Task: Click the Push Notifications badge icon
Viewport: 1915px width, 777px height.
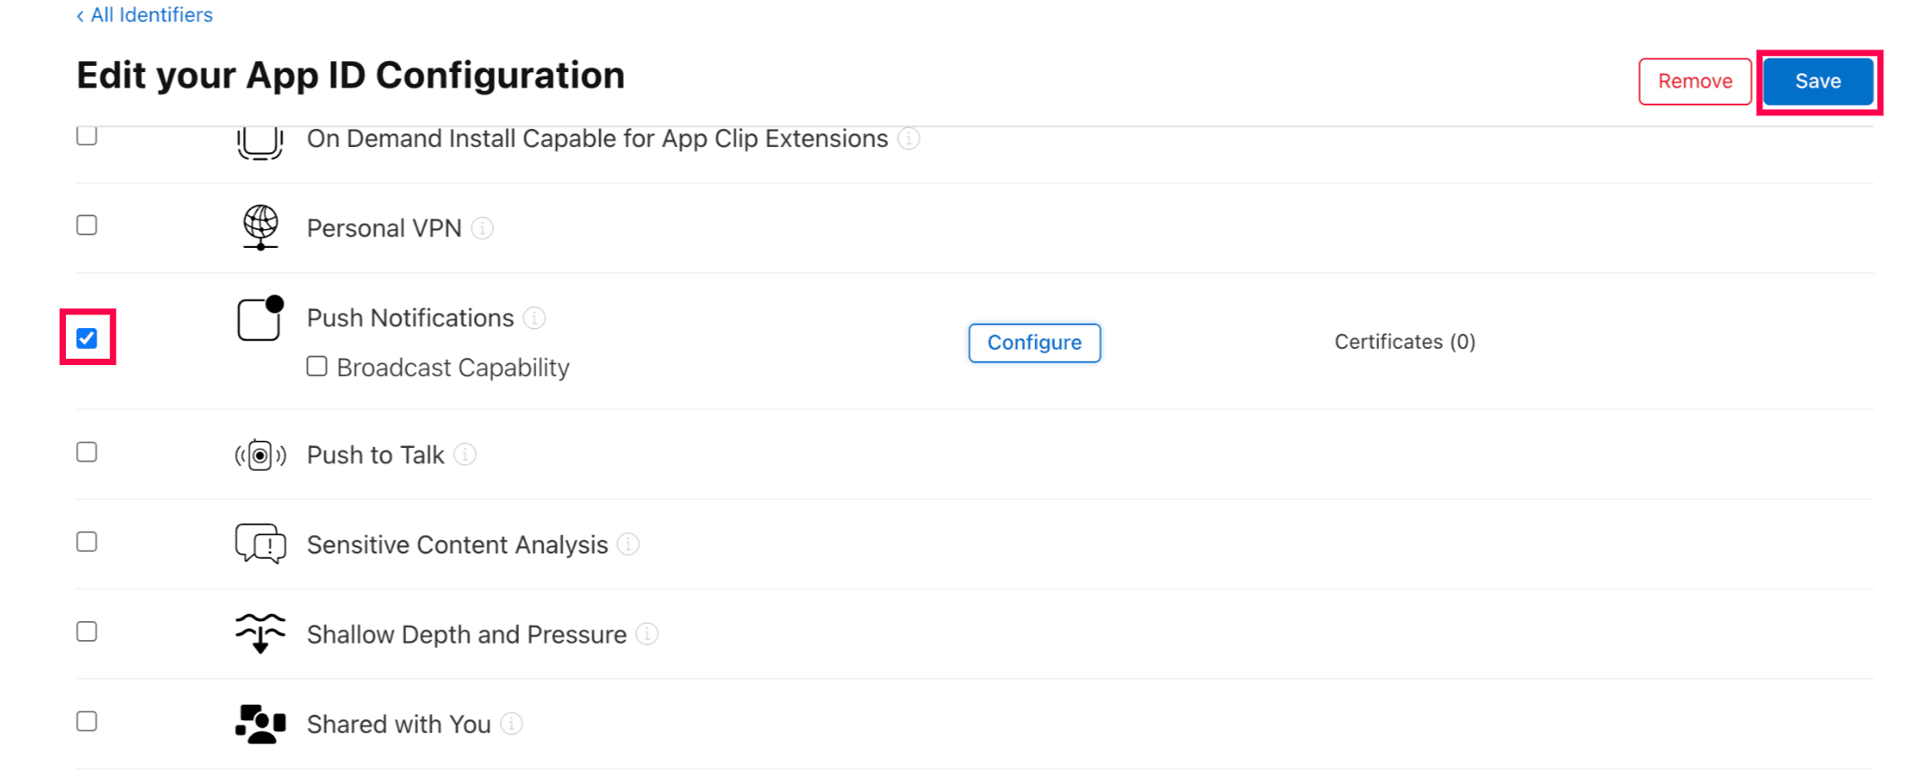Action: (260, 318)
